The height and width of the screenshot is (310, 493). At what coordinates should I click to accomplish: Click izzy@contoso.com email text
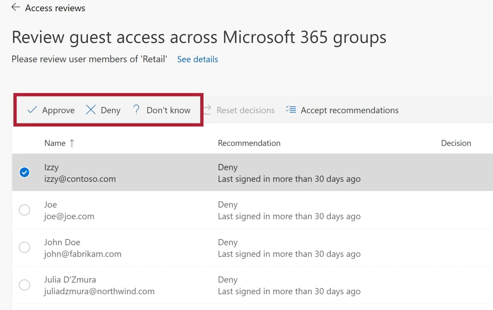click(80, 179)
